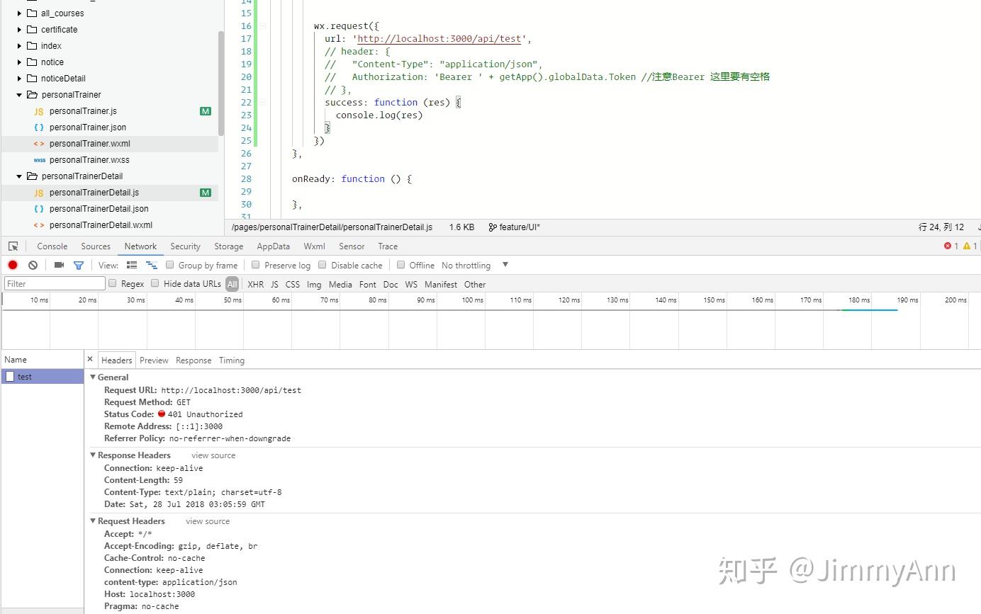Toggle the network filter funnel icon
The height and width of the screenshot is (614, 981).
click(x=79, y=265)
